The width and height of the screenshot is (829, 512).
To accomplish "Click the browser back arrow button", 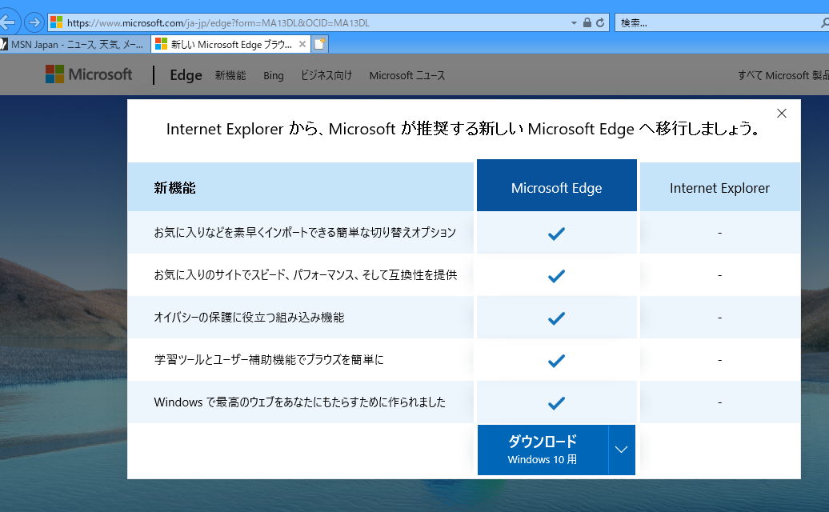I will click(x=9, y=22).
